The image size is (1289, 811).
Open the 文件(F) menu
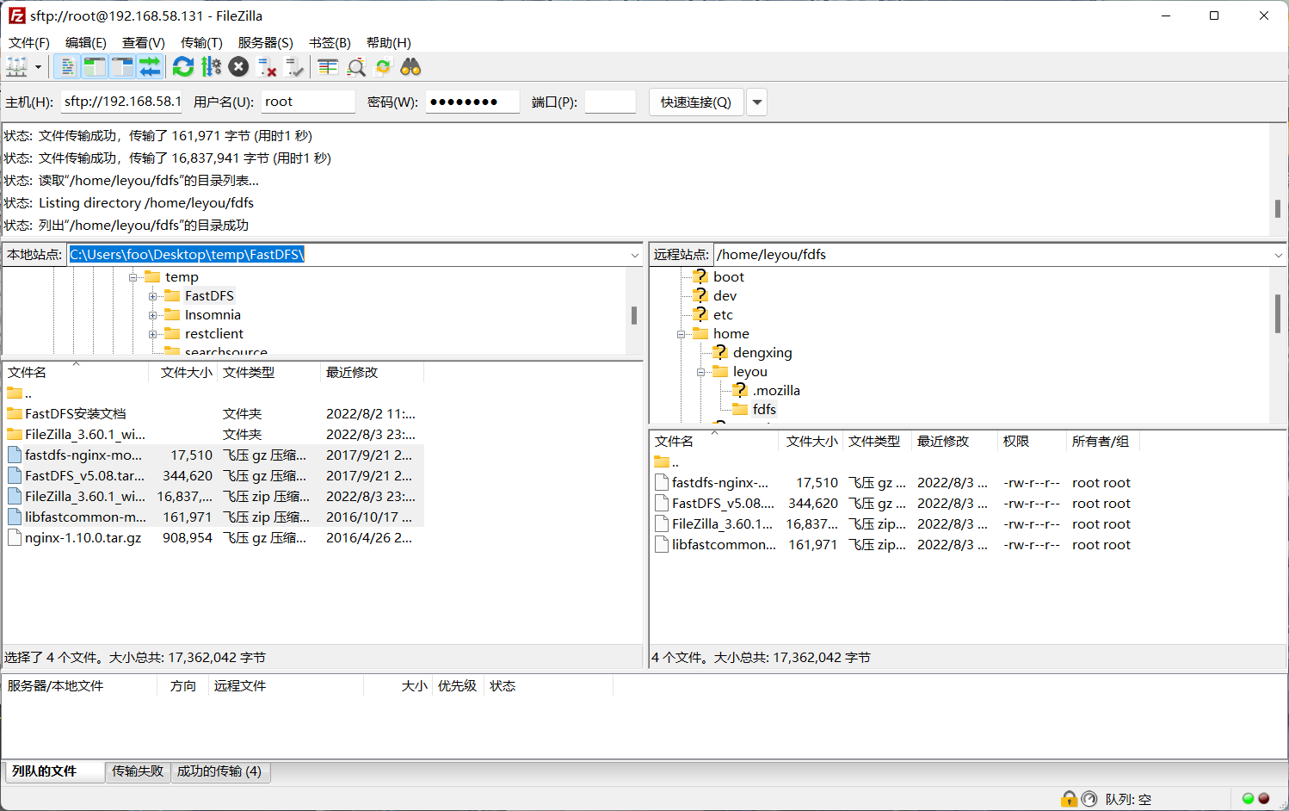(29, 42)
